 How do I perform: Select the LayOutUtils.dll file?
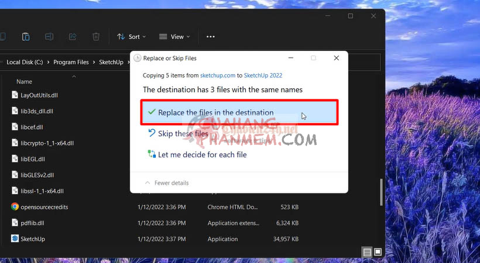point(39,95)
